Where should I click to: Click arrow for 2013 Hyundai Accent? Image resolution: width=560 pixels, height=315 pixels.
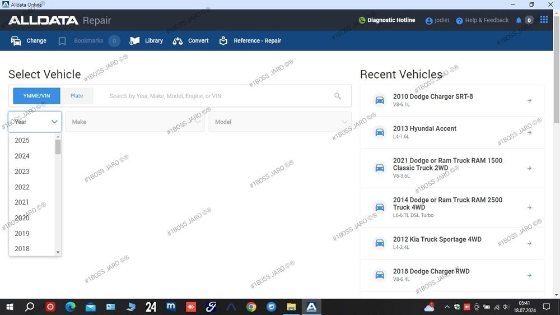[x=529, y=133]
